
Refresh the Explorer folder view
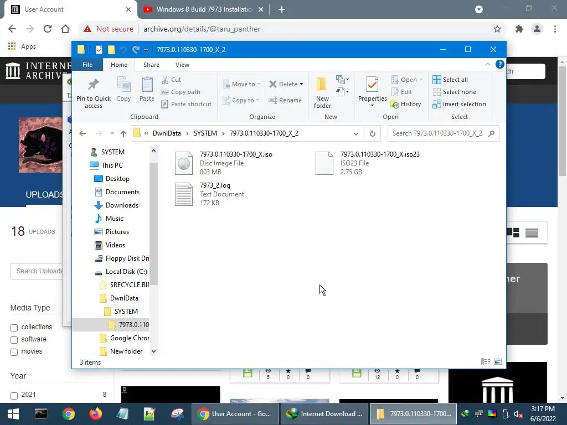373,134
